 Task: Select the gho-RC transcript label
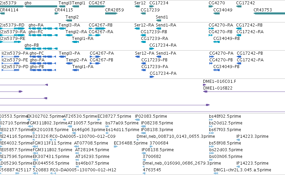pyautogui.click(x=36, y=32)
